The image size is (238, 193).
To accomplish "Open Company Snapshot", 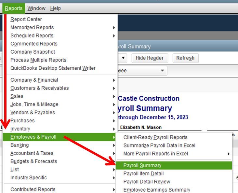I will pos(60,52).
